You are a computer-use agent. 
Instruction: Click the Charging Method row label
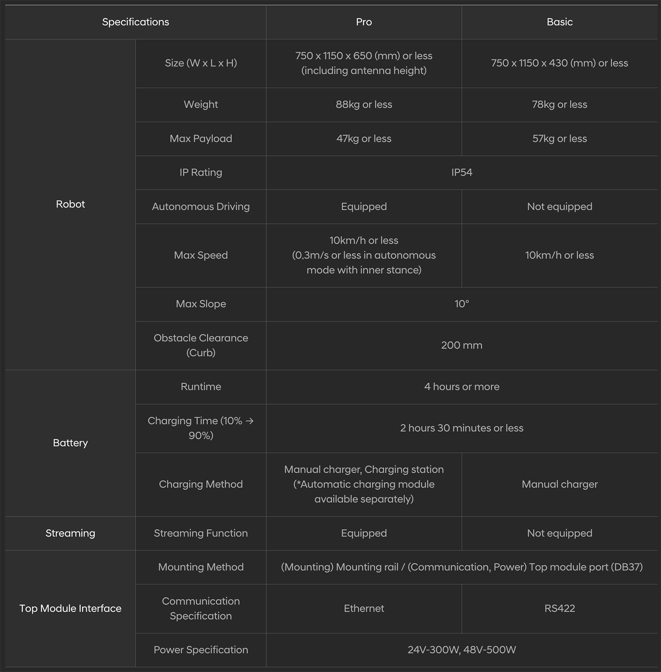pyautogui.click(x=201, y=484)
